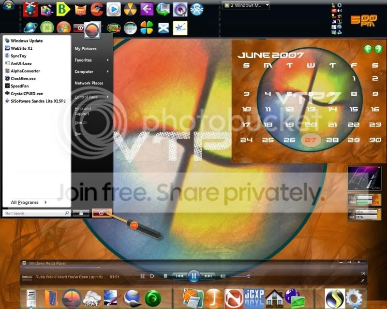This screenshot has height=309, width=387.
Task: Launch the paint brush picture icon
Action: [112, 298]
